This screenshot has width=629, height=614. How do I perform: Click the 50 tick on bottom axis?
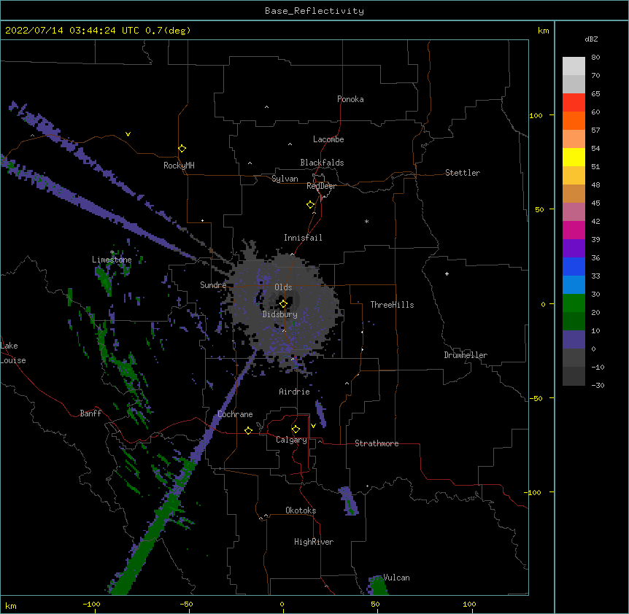click(375, 604)
